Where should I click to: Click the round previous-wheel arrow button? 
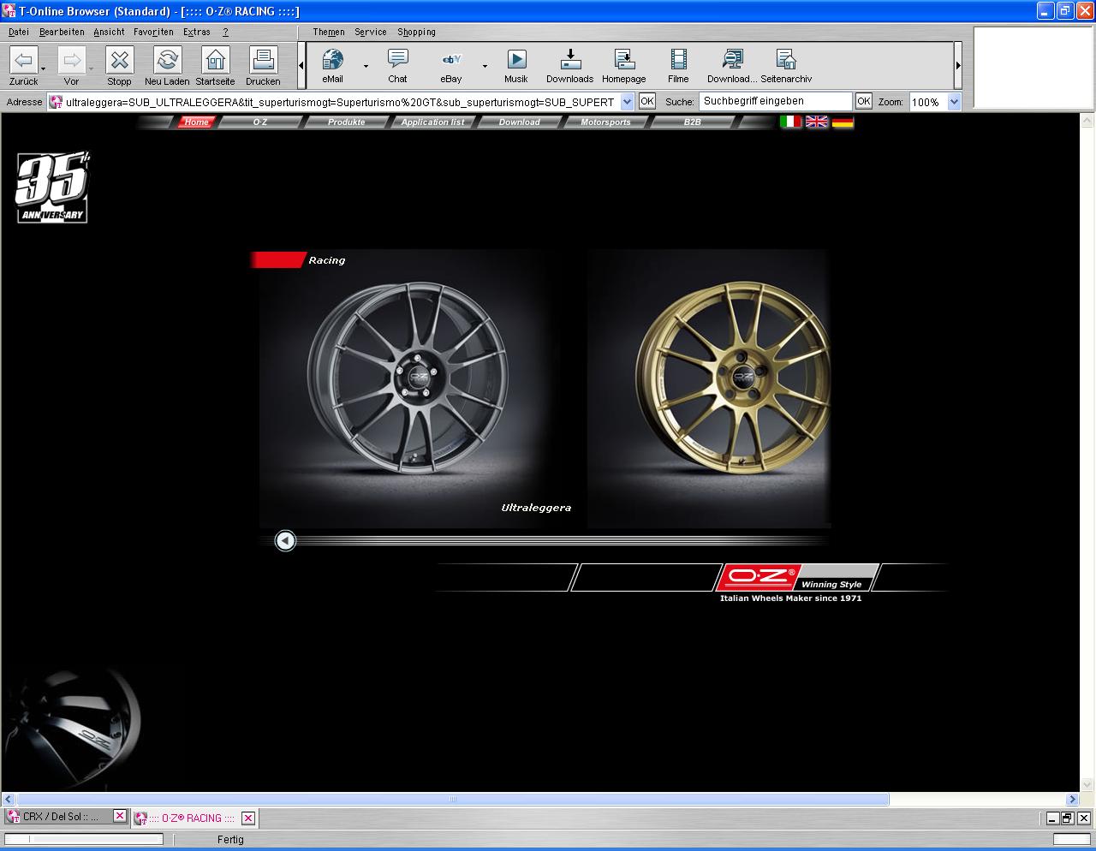(285, 540)
